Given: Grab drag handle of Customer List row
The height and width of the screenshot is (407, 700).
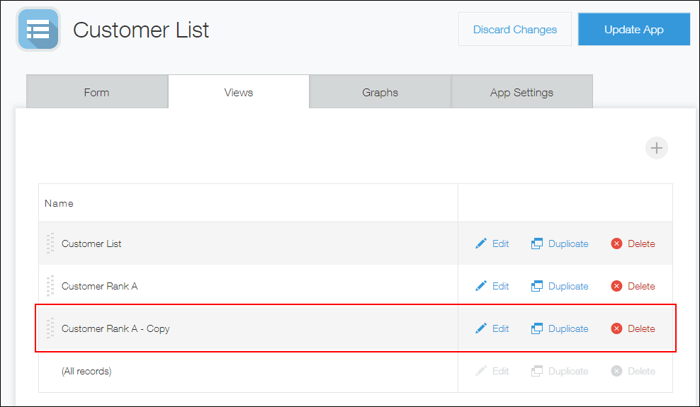Looking at the screenshot, I should pyautogui.click(x=50, y=243).
